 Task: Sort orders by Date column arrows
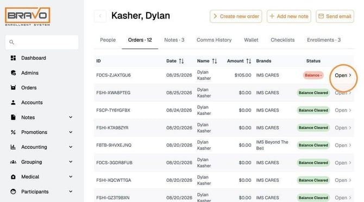point(181,61)
